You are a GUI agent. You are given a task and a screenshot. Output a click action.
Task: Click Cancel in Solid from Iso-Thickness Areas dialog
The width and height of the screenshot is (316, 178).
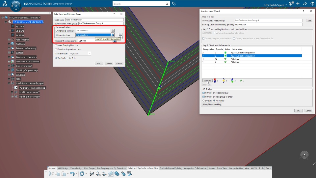pos(119,64)
